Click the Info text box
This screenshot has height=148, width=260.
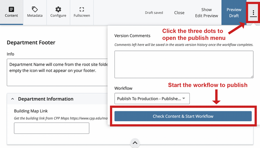57,72
